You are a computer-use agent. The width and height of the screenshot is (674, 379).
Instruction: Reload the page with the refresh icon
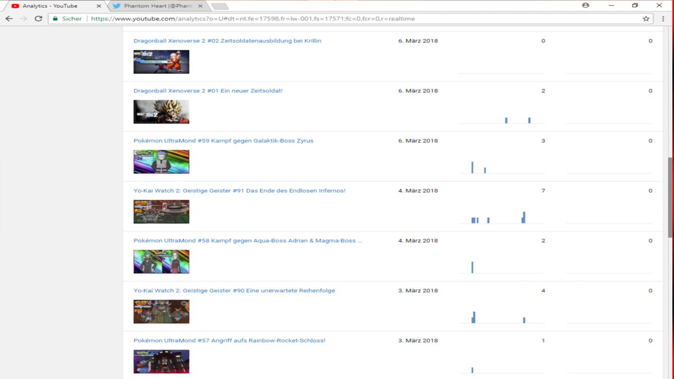[x=38, y=19]
